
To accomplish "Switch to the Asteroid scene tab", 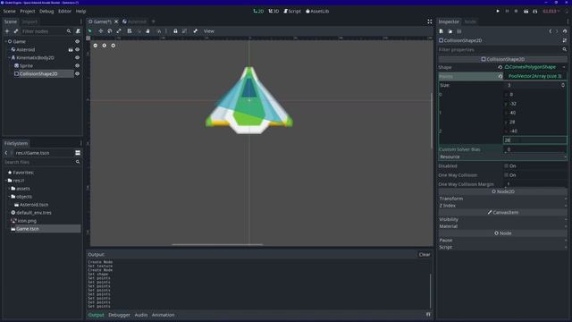I will (x=135, y=21).
